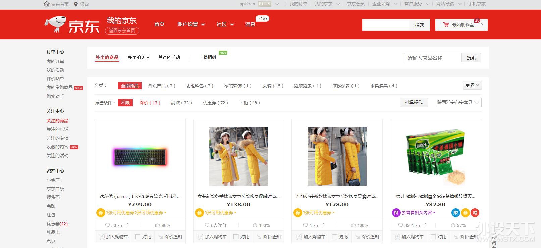Switch to 关注的活动 tab

click(169, 58)
